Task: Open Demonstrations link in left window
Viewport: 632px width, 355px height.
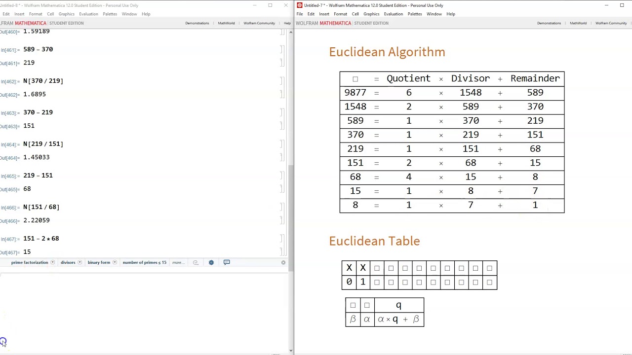Action: (x=197, y=23)
